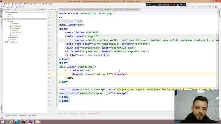
Task: Select the images folder in project tree
Action: pyautogui.click(x=11, y=17)
